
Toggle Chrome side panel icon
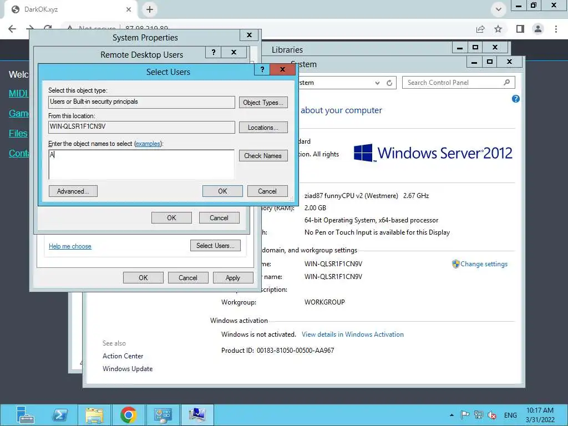pyautogui.click(x=520, y=29)
